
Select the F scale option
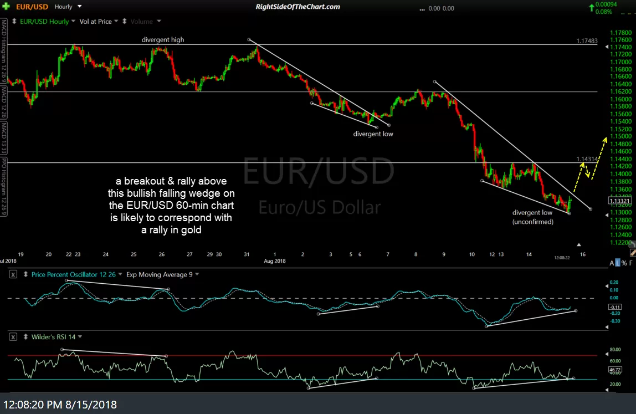630,263
